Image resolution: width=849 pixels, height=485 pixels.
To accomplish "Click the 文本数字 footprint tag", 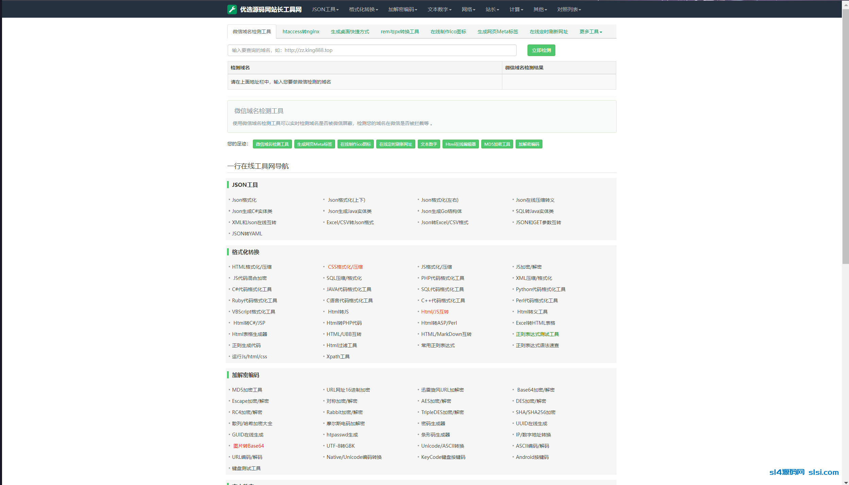I will click(x=429, y=144).
